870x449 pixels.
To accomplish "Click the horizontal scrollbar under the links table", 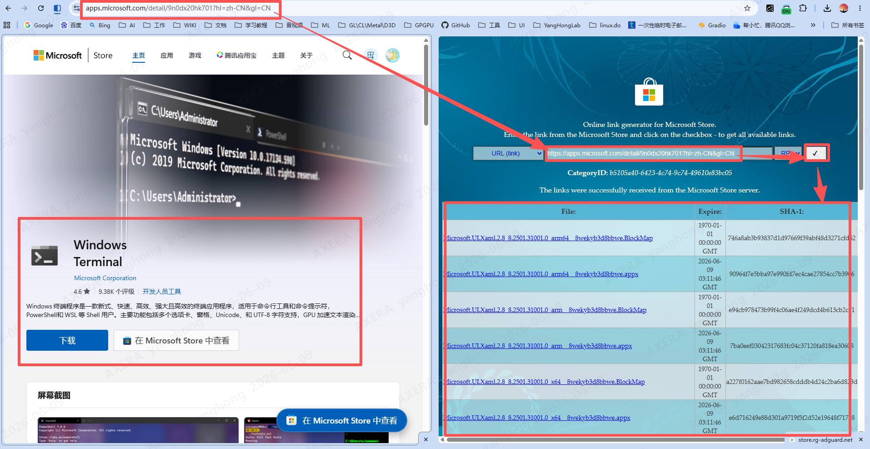I will tap(615, 440).
